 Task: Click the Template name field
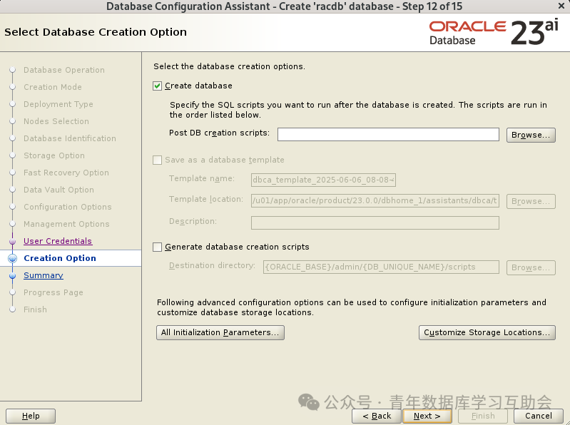click(x=323, y=180)
